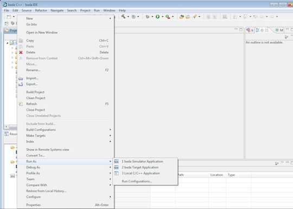The height and width of the screenshot is (209, 293).
Task: Open Run Configurations... from submenu
Action: tap(145, 181)
